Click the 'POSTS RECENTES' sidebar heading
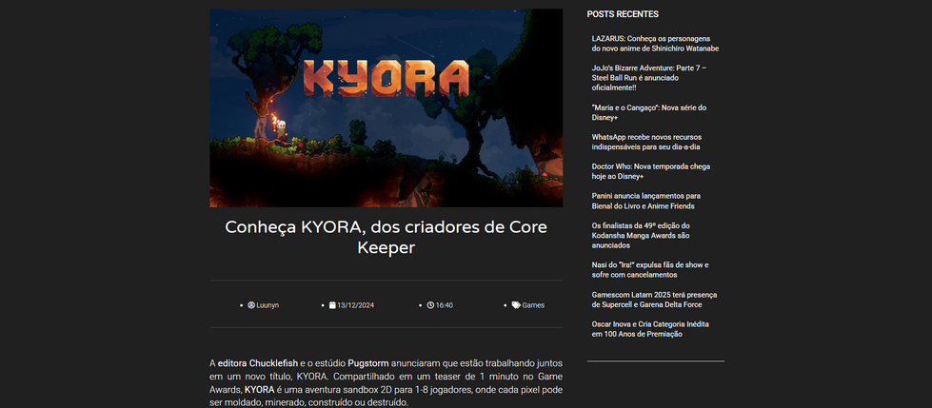This screenshot has width=932, height=408. [623, 14]
